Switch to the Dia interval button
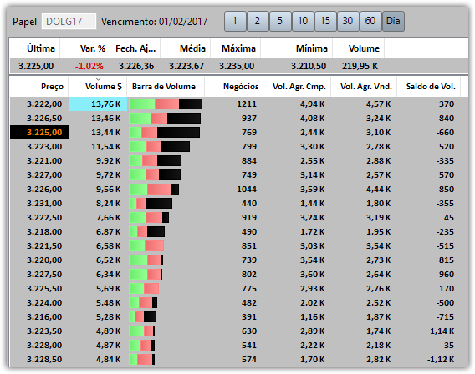Screen dimensions: 475x374 (393, 21)
